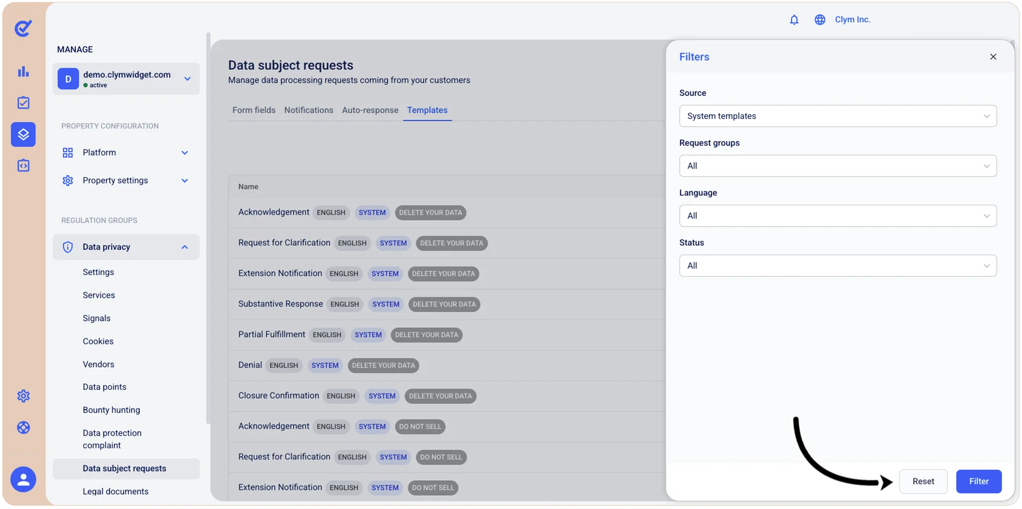Expand the Property settings chevron
The width and height of the screenshot is (1022, 509).
[184, 181]
